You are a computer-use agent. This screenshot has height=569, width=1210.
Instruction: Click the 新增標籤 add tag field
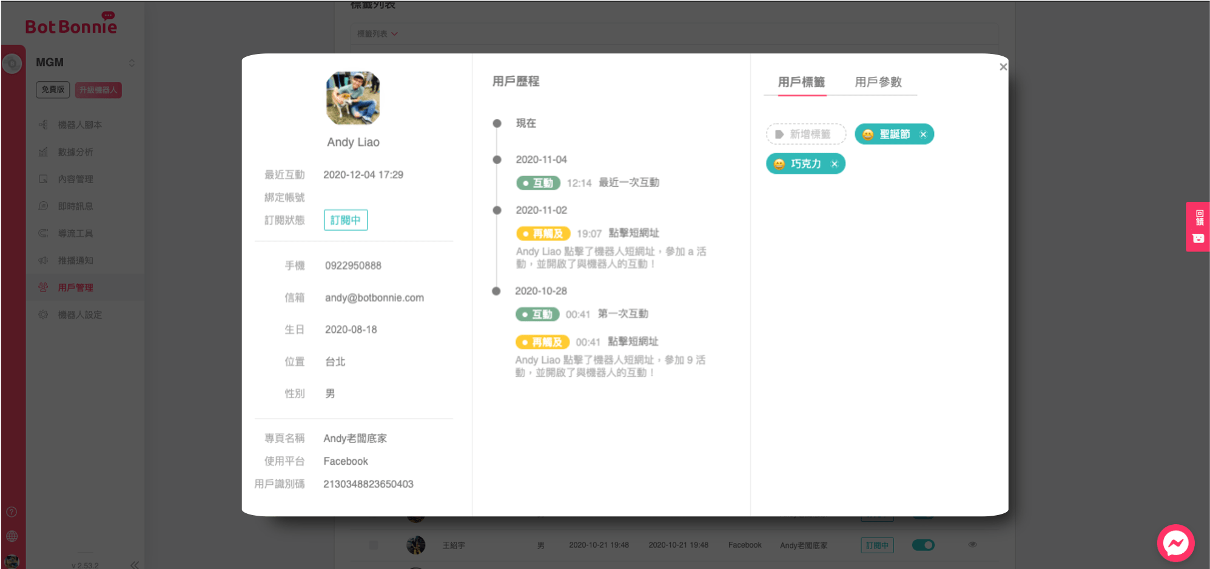tap(806, 135)
